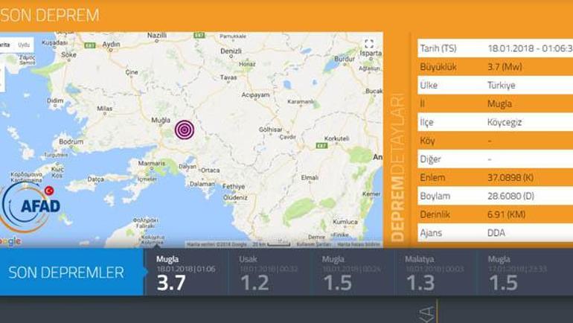Image resolution: width=573 pixels, height=323 pixels.
Task: Click the purple earthquake epicenter marker
Action: (x=185, y=130)
